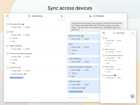Image resolution: width=140 pixels, height=105 pixels.
Task: Click 'At time; -10 min' reminder in phone window
Action: (x=111, y=61)
